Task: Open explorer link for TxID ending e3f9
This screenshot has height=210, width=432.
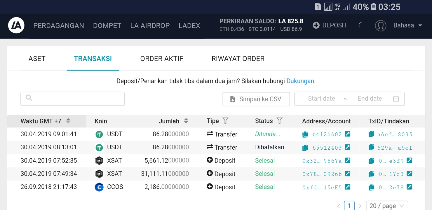Action: click(410, 160)
